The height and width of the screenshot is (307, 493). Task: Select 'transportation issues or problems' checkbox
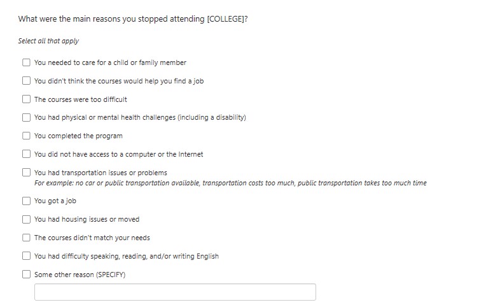pyautogui.click(x=26, y=173)
